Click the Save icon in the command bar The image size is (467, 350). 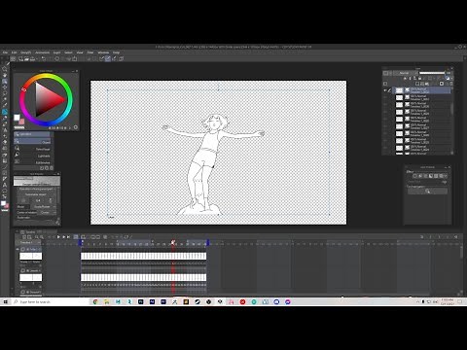[32, 59]
